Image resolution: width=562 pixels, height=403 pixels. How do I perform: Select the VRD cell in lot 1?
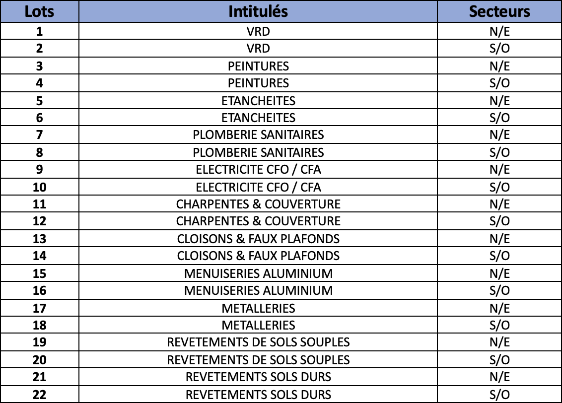coord(258,31)
